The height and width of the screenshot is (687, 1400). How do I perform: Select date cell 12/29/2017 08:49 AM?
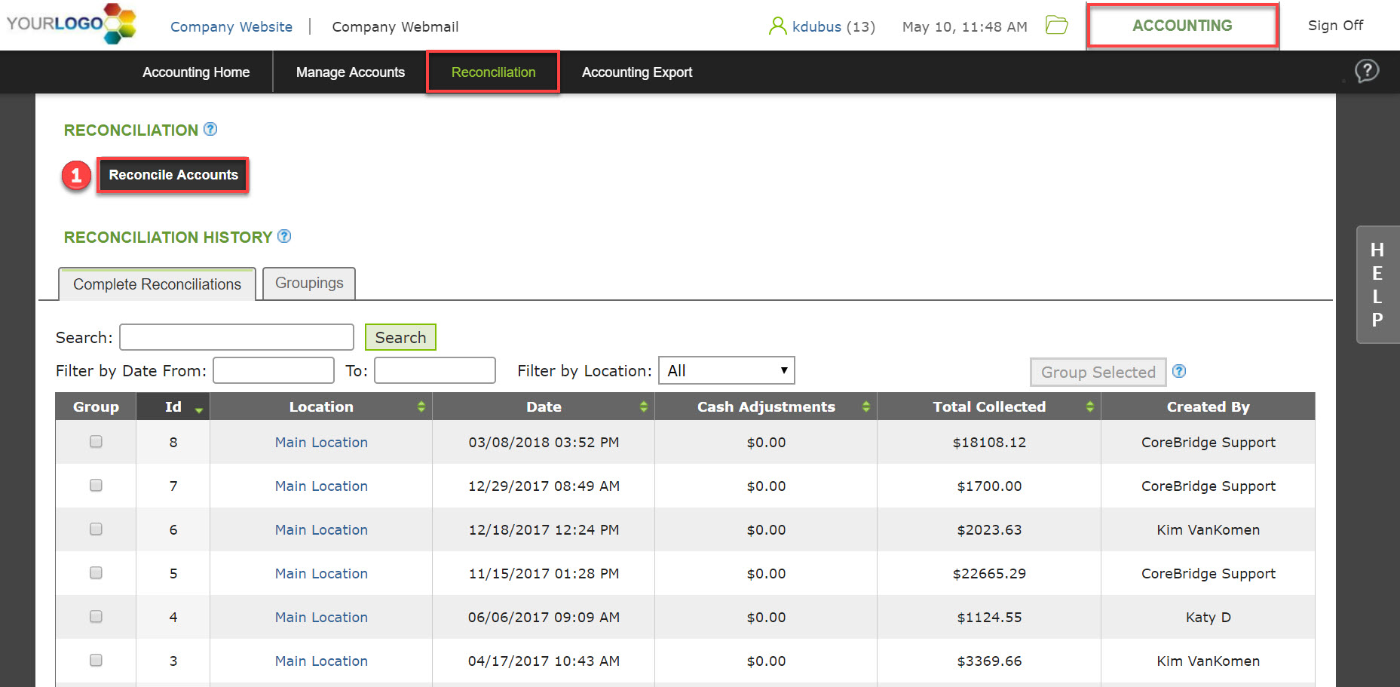(x=544, y=486)
